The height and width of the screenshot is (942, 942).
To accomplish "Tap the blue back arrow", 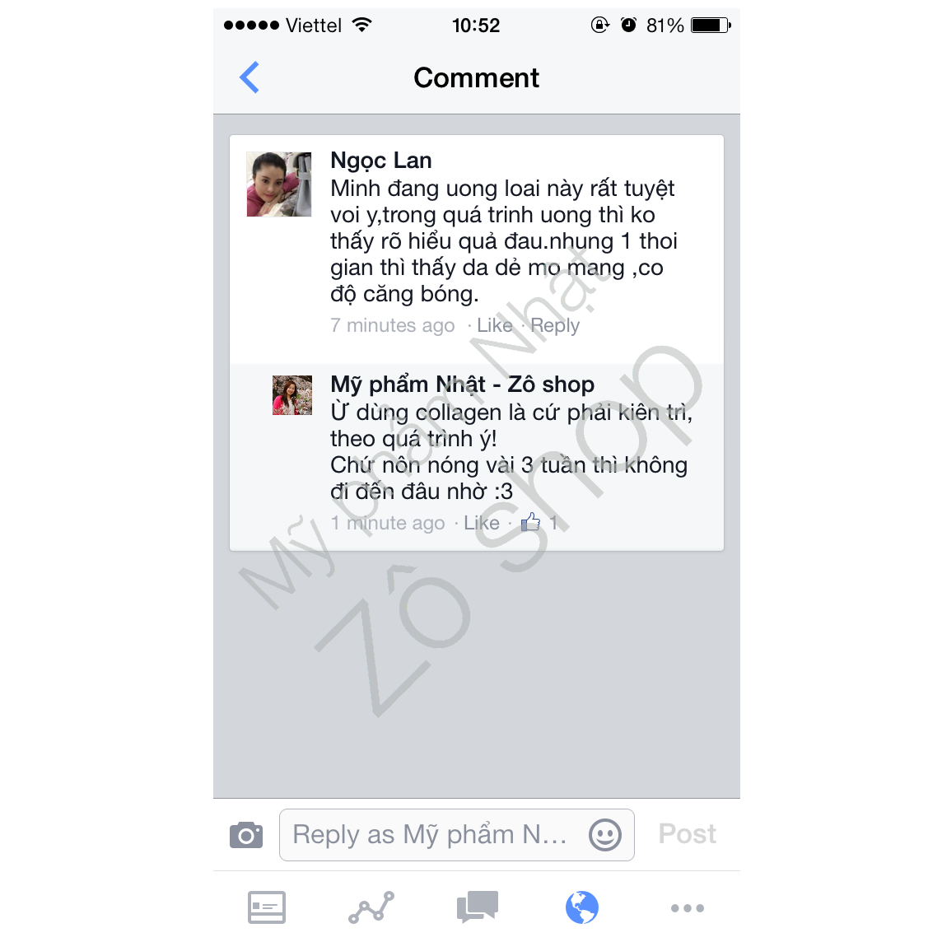I will pyautogui.click(x=249, y=77).
